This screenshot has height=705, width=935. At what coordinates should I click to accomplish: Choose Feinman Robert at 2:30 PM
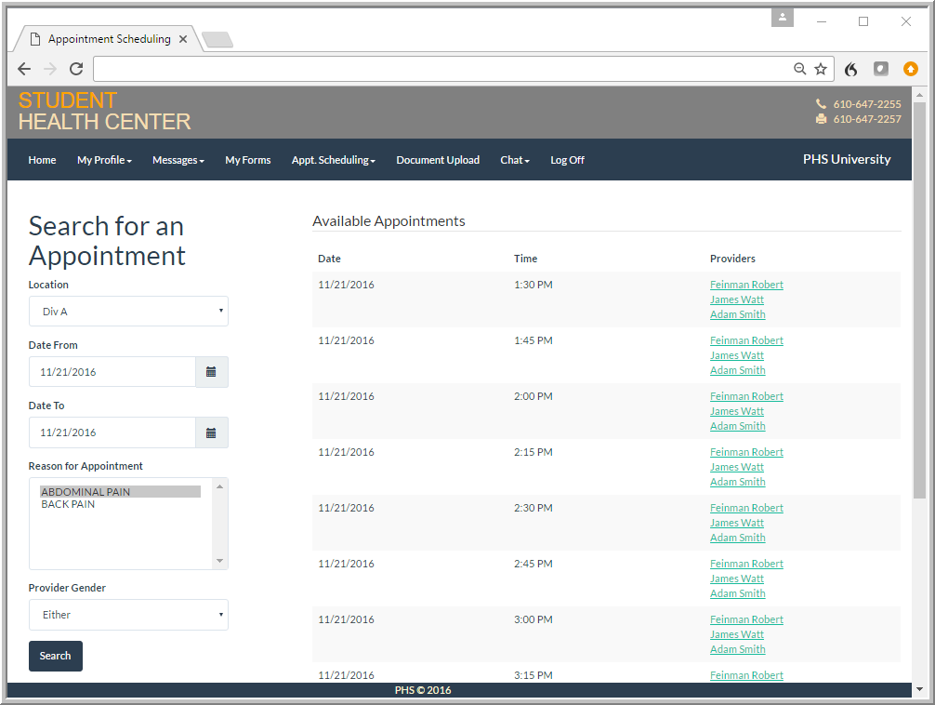click(746, 508)
